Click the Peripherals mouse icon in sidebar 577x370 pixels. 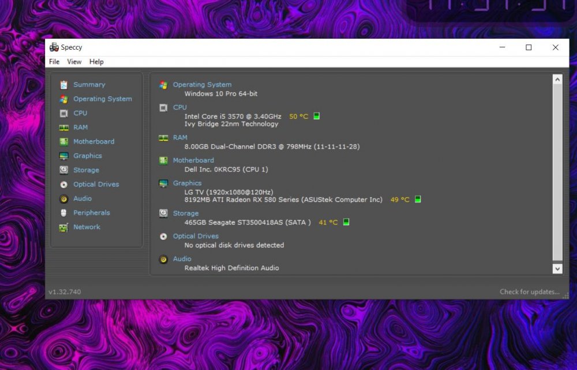[x=63, y=213]
